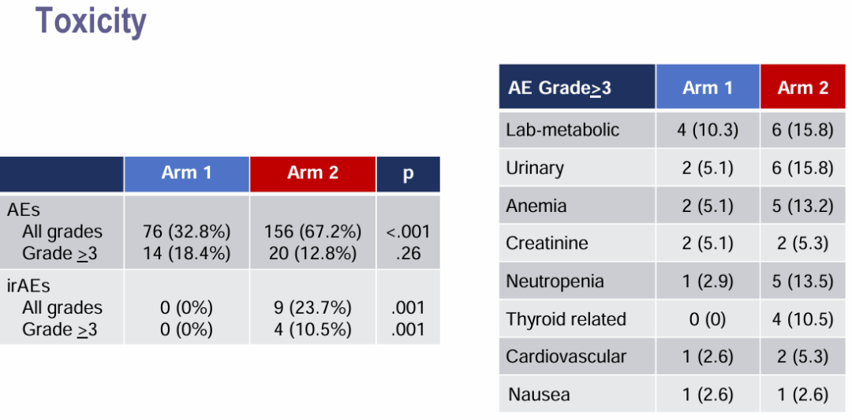Click the Anemia row label
Screen dimensions: 852x420
pos(536,206)
